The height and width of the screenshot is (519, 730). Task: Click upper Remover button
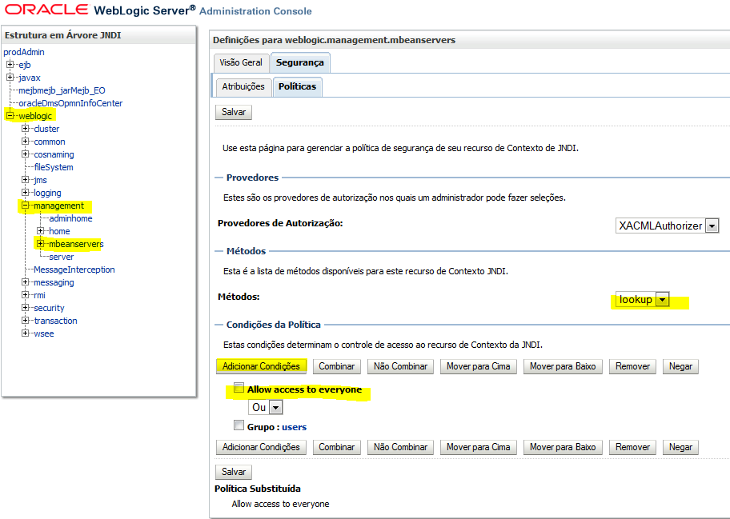point(632,366)
